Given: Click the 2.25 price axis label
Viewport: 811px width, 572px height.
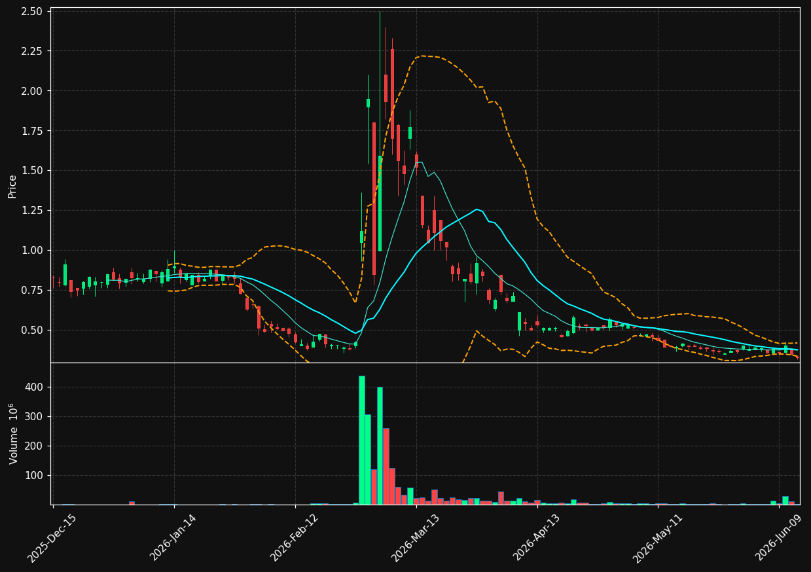Looking at the screenshot, I should pos(33,51).
